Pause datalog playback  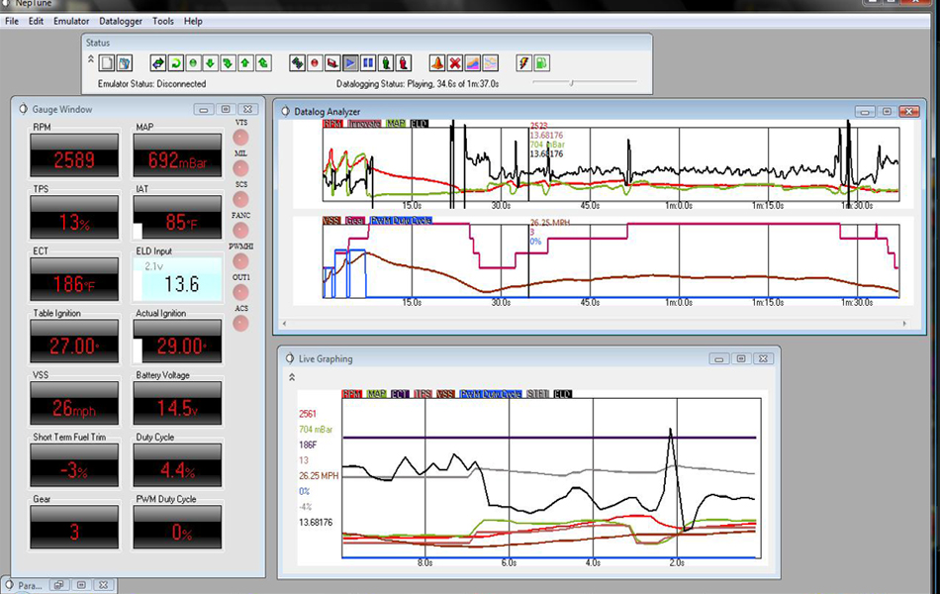[x=368, y=63]
